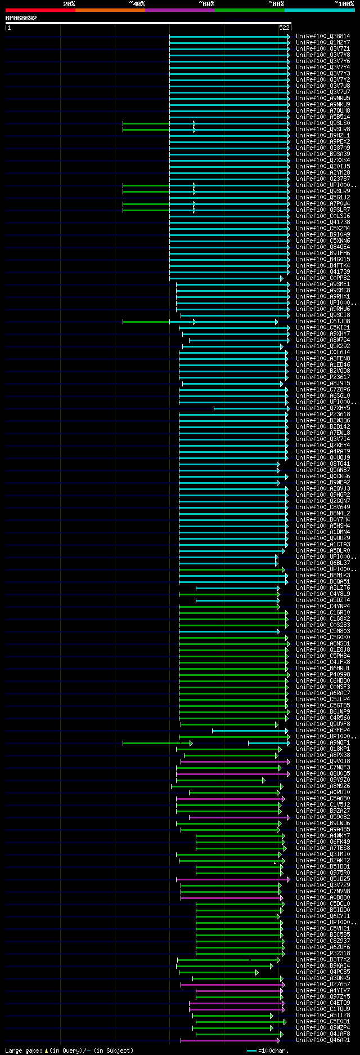
Task: Choose hit UniRef100_Q8TG41
Action: pos(323,464)
